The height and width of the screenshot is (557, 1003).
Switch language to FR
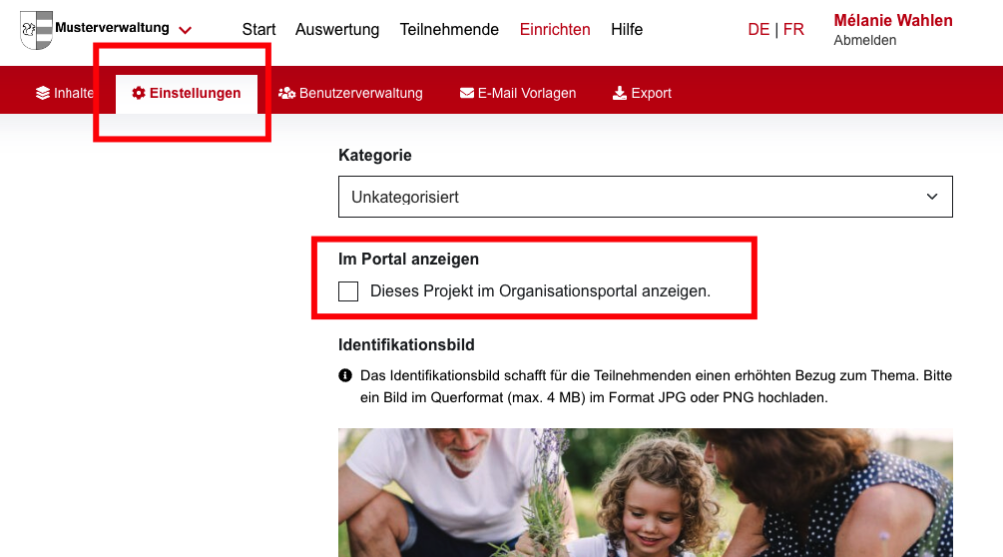pos(793,29)
